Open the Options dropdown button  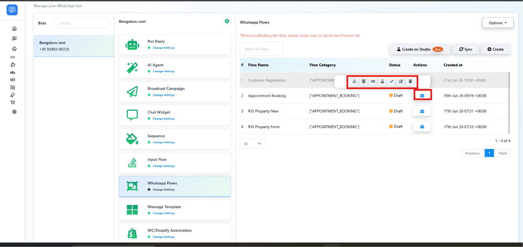click(497, 23)
